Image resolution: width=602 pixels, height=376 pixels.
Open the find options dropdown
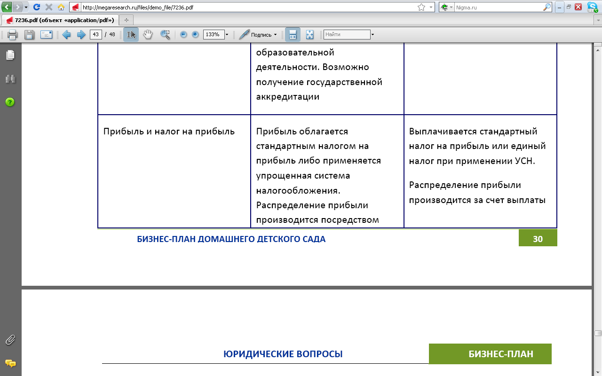[x=373, y=34]
